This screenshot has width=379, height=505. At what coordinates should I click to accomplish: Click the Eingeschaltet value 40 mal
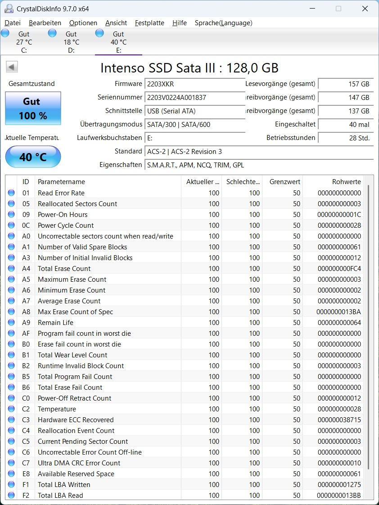tap(346, 125)
